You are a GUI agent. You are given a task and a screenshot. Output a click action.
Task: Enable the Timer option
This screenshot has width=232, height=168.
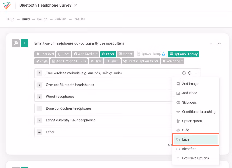[112, 61]
